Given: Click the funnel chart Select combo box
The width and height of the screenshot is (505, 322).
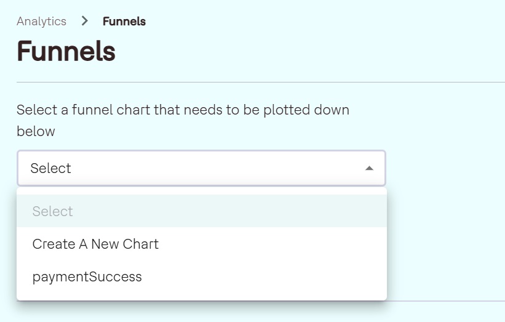Looking at the screenshot, I should point(201,168).
